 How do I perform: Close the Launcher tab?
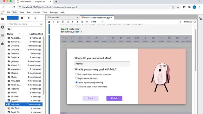[x=77, y=17]
